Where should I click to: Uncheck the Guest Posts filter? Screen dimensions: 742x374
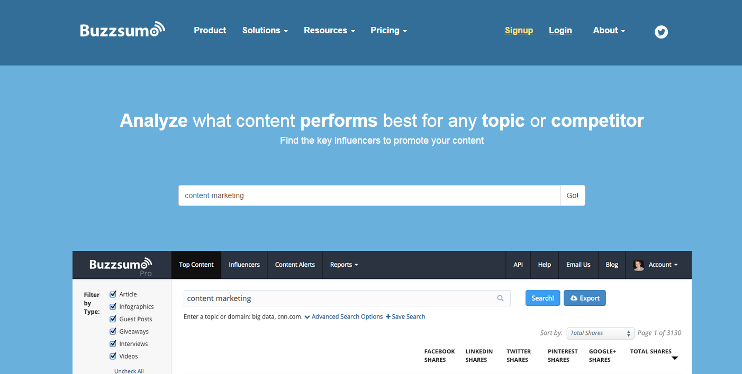coord(113,319)
